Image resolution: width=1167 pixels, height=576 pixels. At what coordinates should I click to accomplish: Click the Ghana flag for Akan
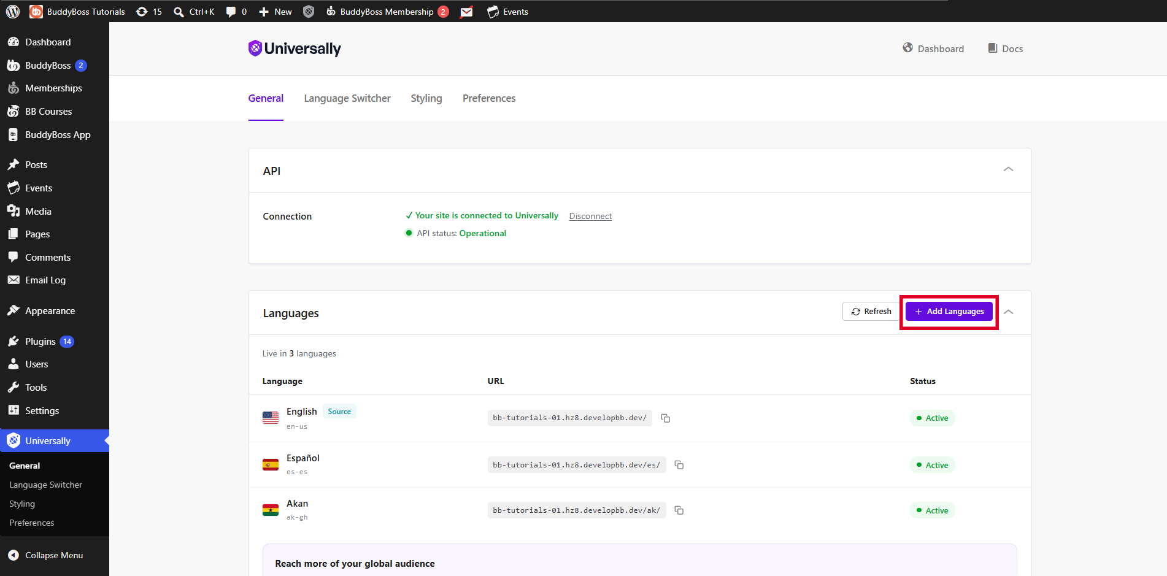pyautogui.click(x=271, y=510)
